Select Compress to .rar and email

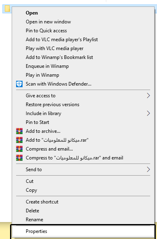pos(83,158)
